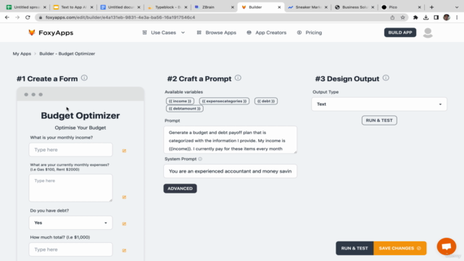Click the Prompt text area
Screen dimensions: 464x261
coord(230,140)
